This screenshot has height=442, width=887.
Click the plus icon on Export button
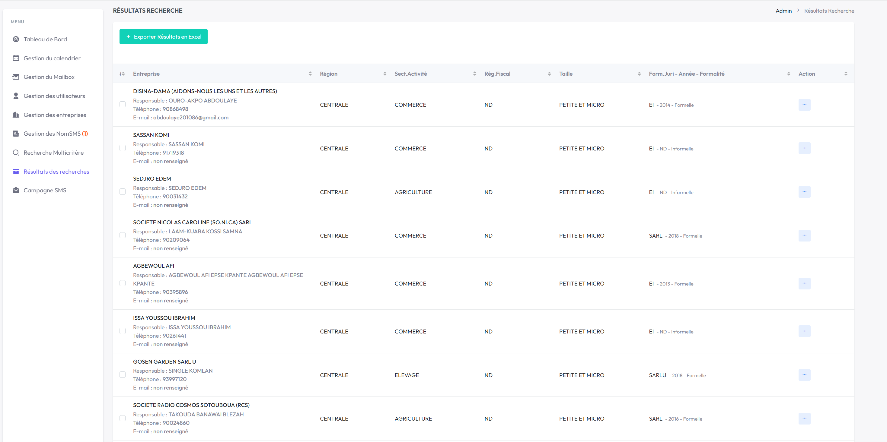(129, 36)
